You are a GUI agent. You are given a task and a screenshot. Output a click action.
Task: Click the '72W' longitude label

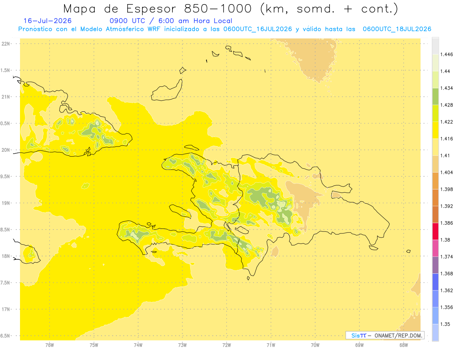click(226, 345)
